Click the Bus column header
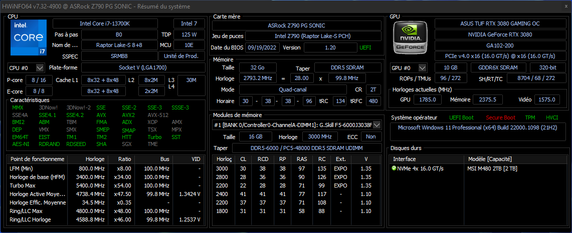 click(x=153, y=159)
